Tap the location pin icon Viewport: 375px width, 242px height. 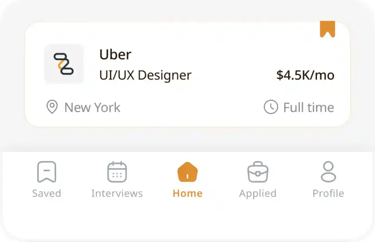click(x=52, y=107)
